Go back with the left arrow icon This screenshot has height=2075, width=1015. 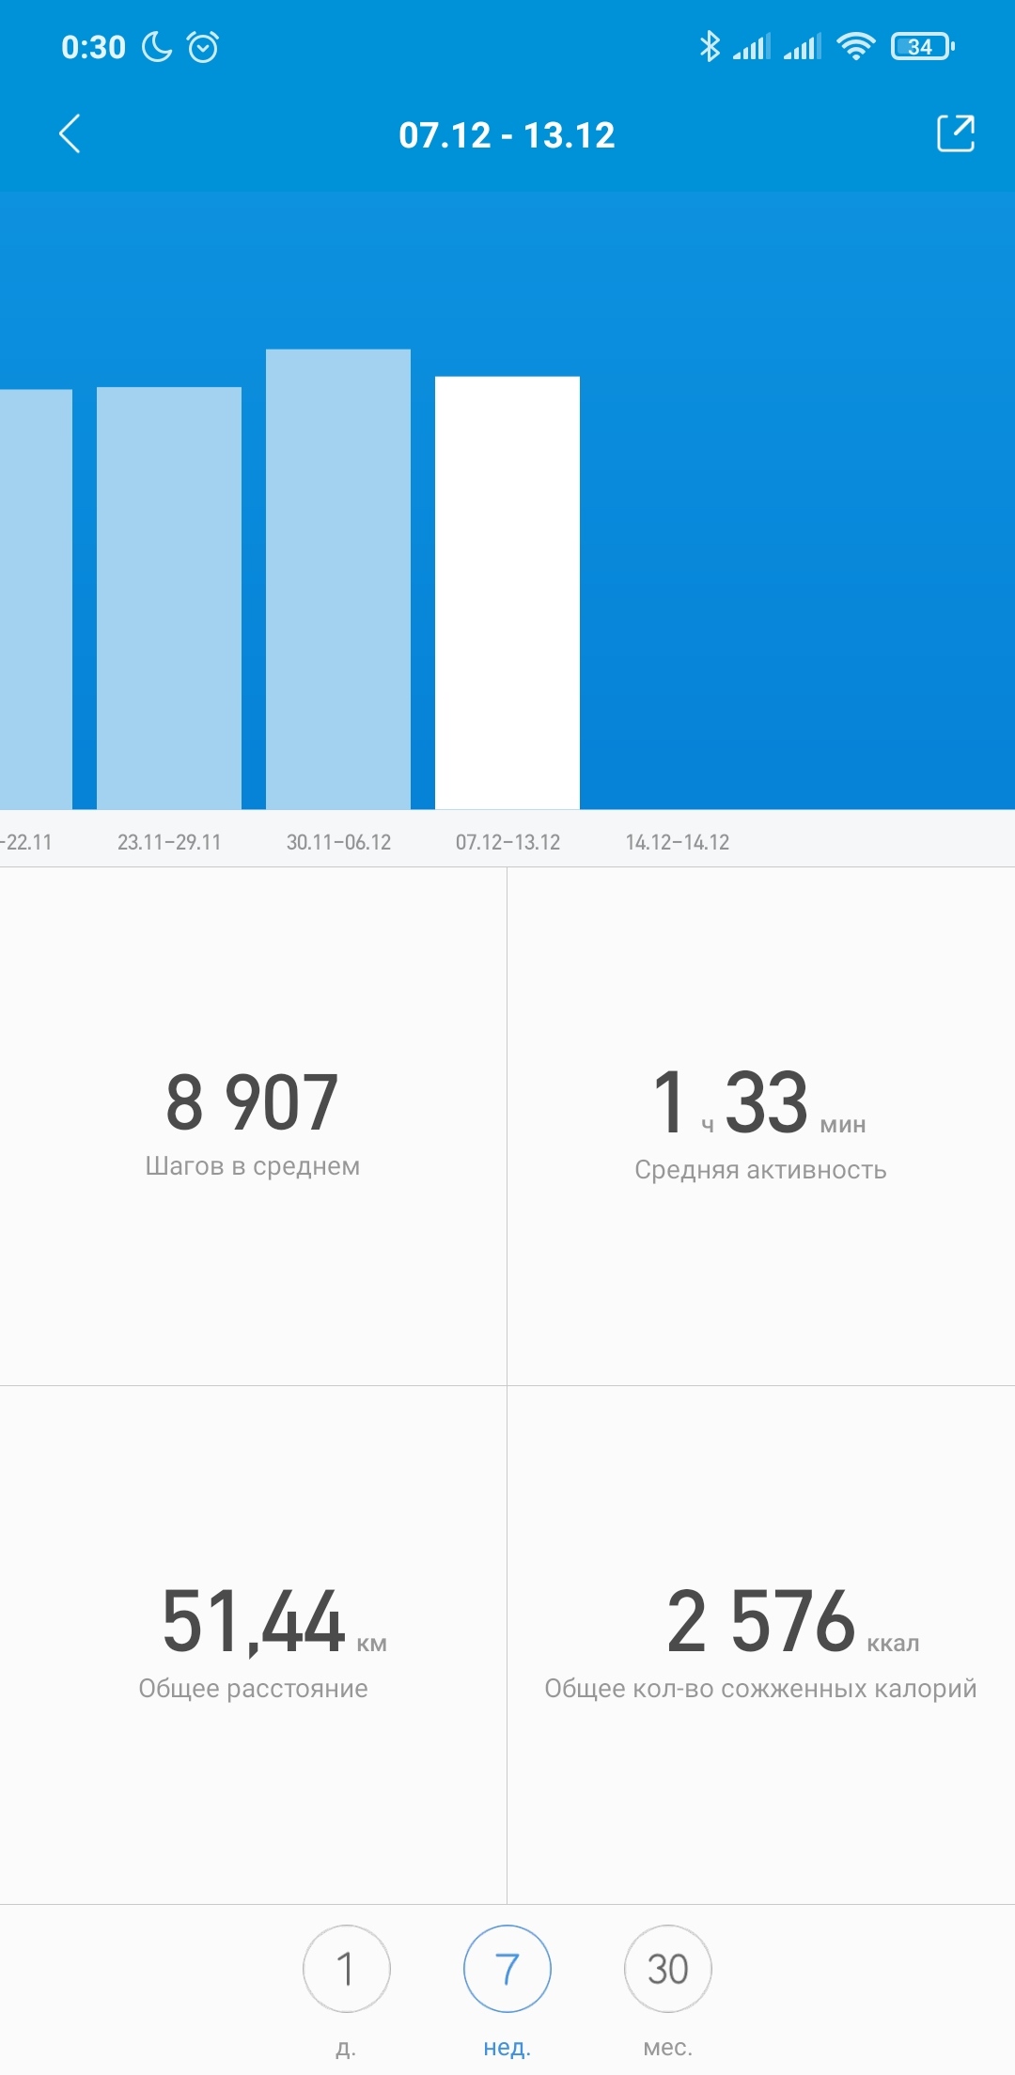tap(70, 133)
